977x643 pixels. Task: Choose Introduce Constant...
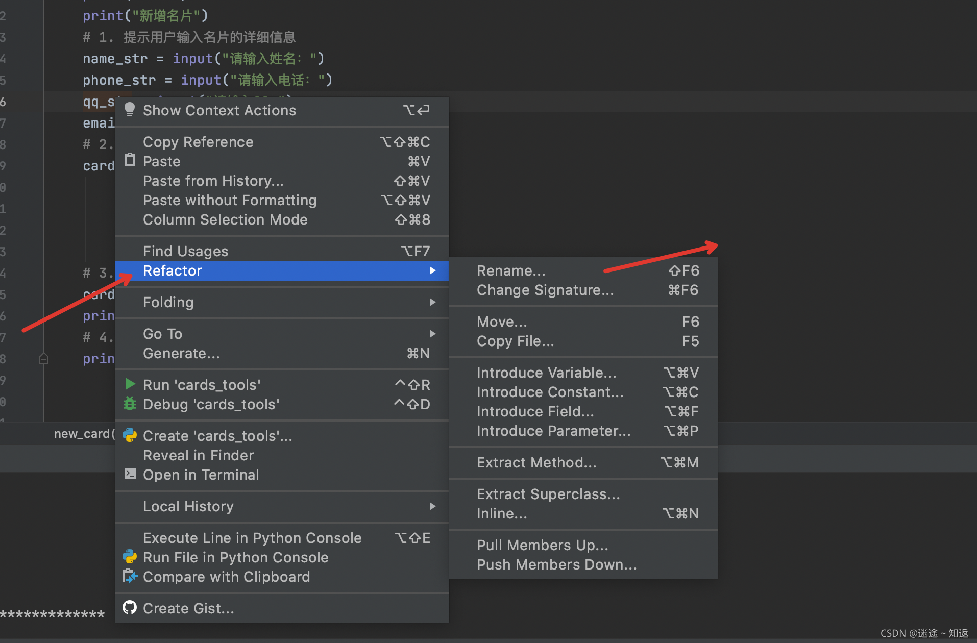[x=583, y=392]
